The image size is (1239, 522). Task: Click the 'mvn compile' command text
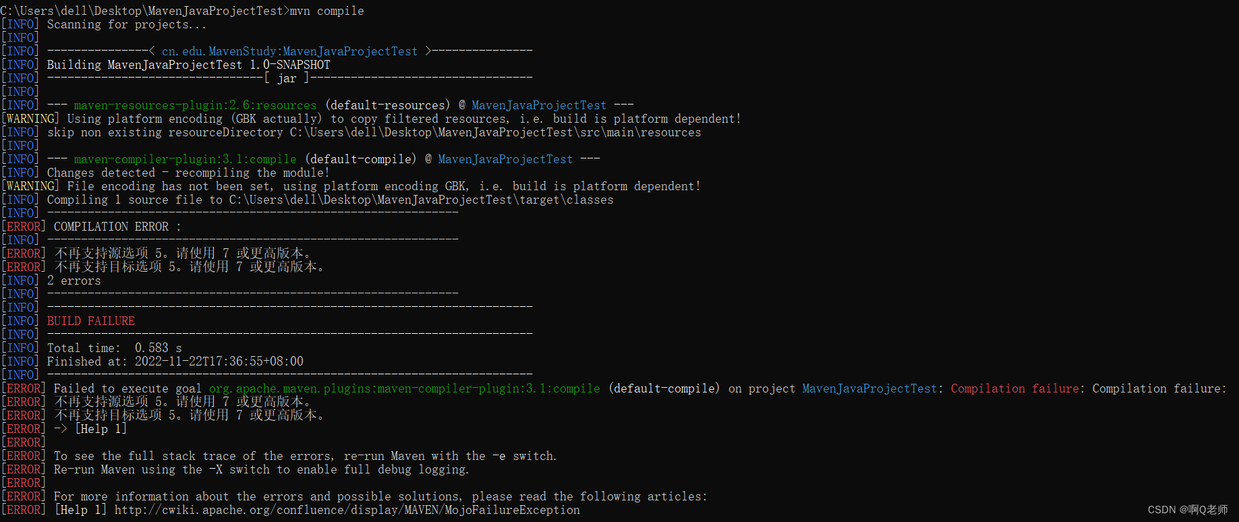(326, 11)
